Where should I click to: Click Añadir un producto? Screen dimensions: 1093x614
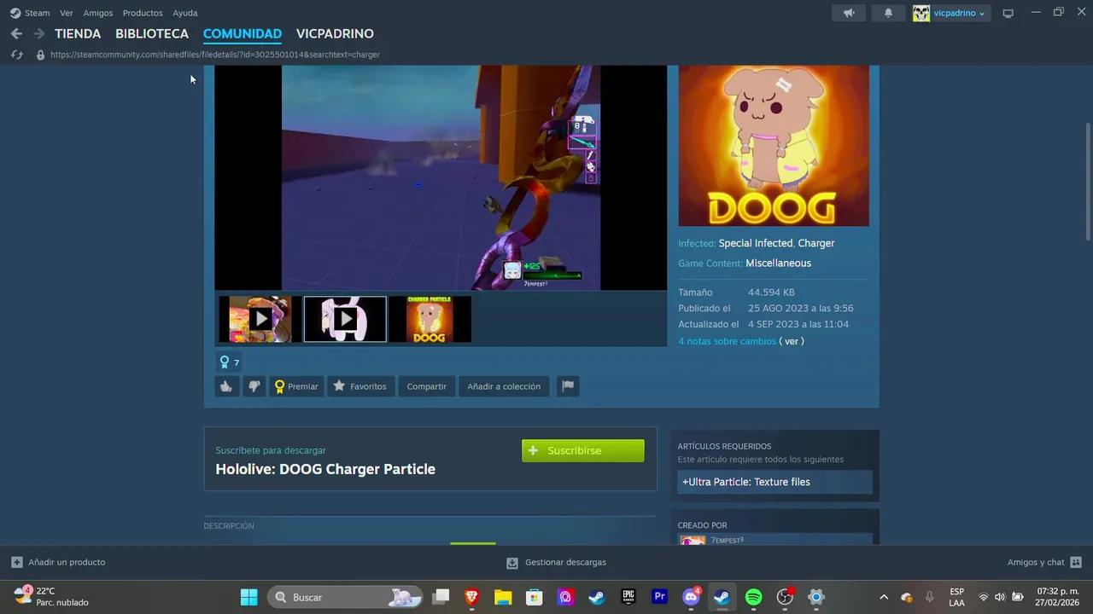(x=58, y=562)
